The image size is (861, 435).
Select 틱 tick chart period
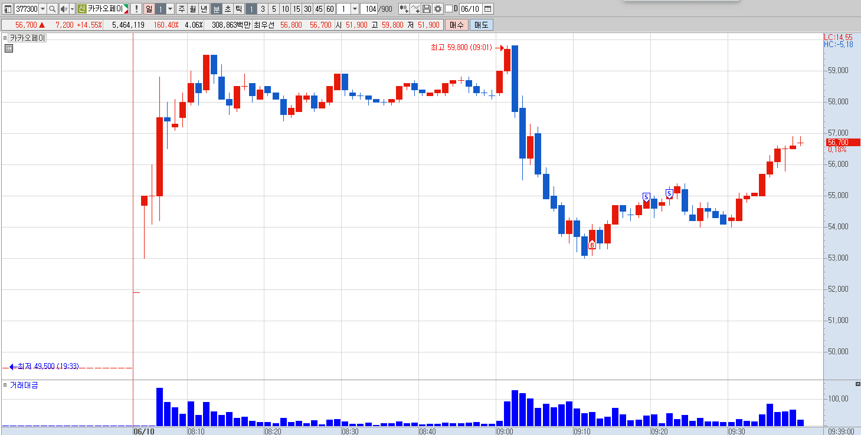[238, 9]
